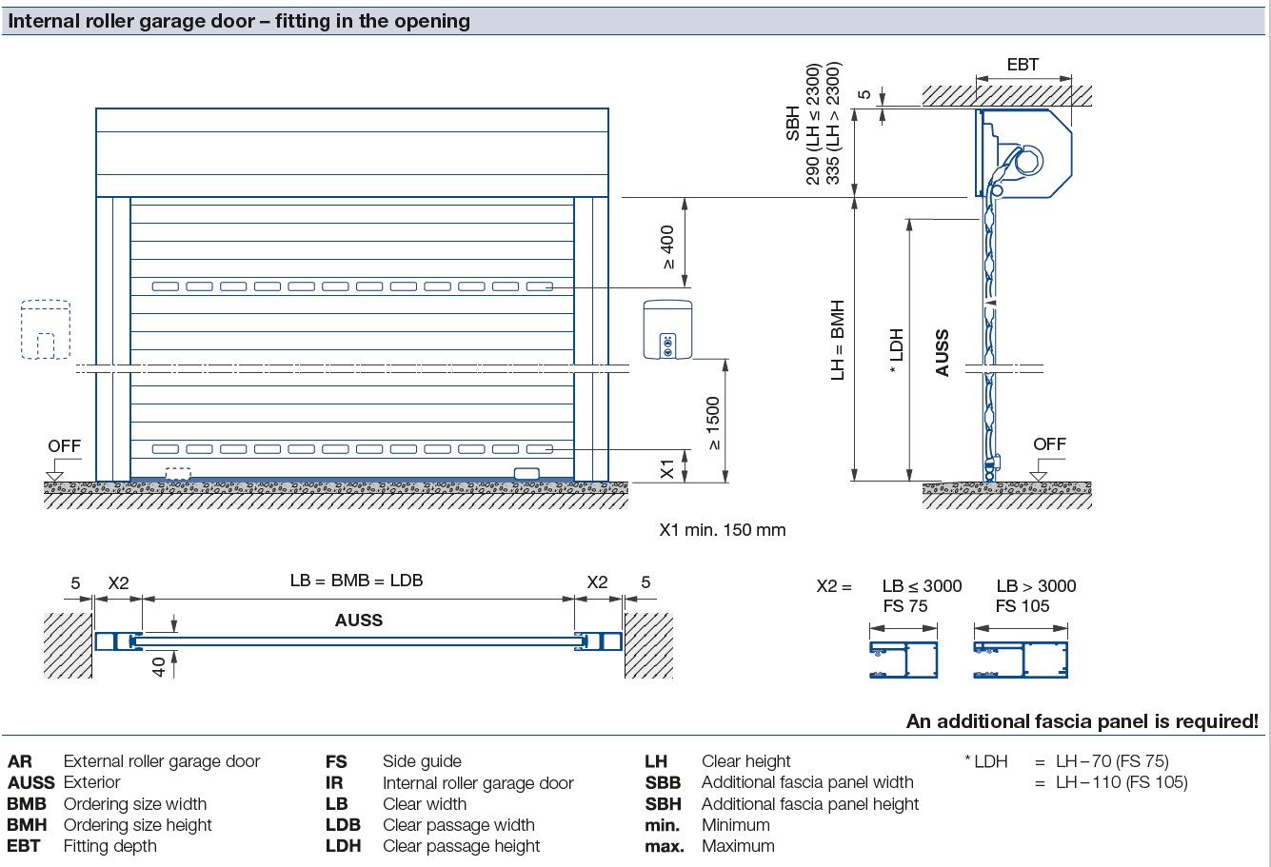Click the OFF floor level marker at left

point(64,446)
